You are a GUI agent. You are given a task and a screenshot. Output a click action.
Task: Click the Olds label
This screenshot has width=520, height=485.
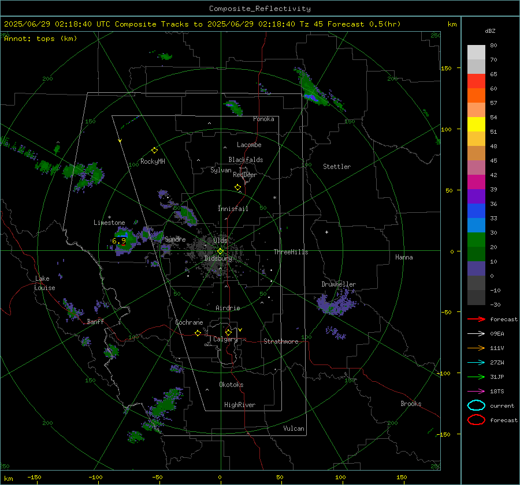tap(220, 240)
